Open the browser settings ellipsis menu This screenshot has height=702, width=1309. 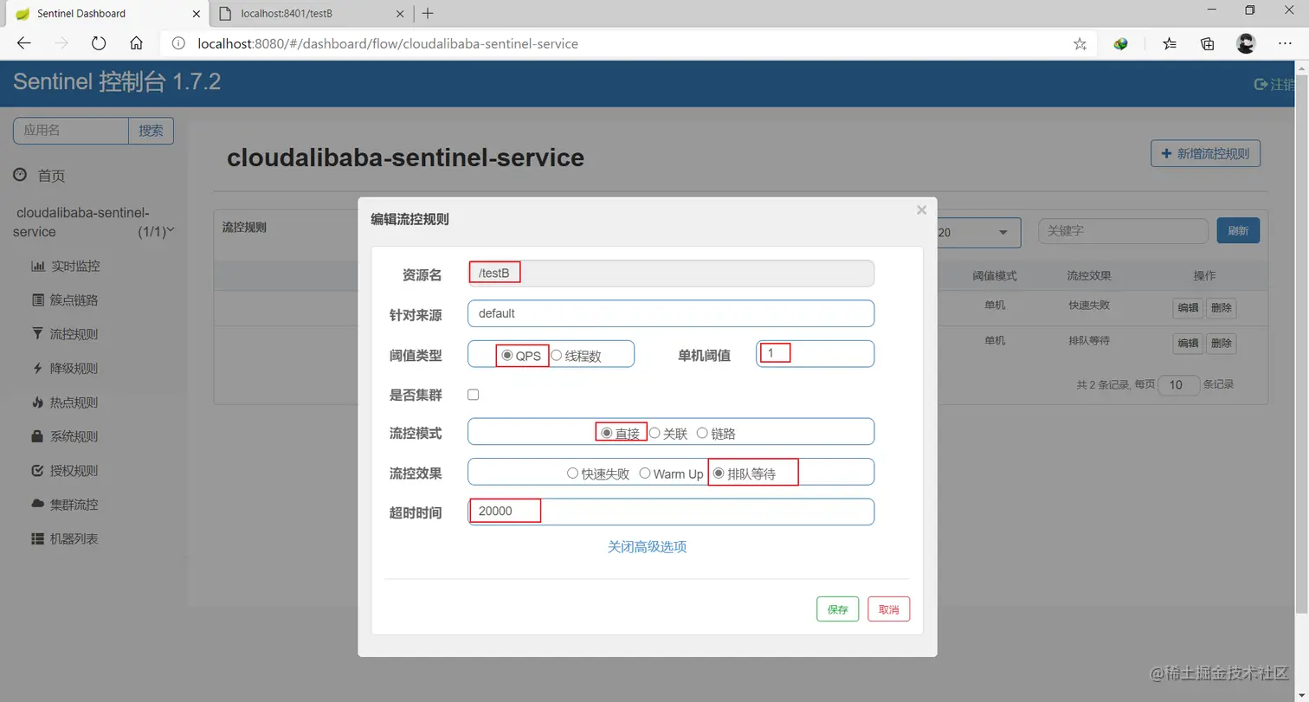pyautogui.click(x=1285, y=43)
